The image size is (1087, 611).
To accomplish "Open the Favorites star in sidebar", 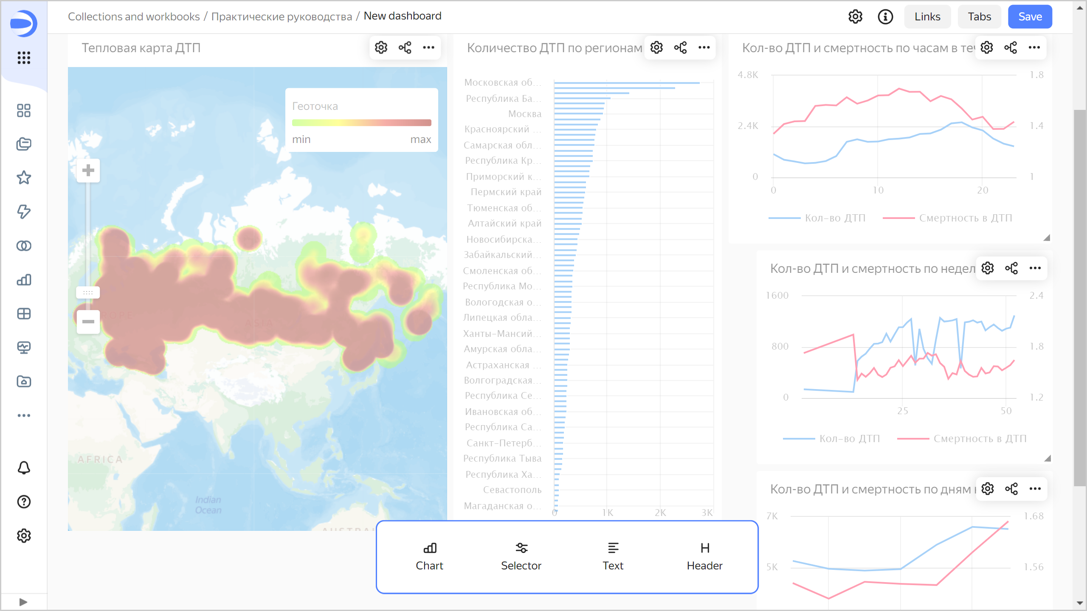I will [24, 178].
